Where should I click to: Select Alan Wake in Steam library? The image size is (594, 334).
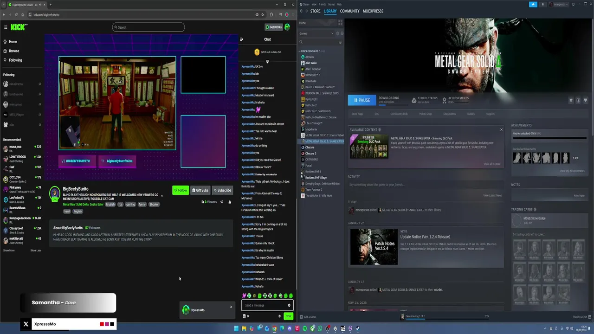coord(311,63)
